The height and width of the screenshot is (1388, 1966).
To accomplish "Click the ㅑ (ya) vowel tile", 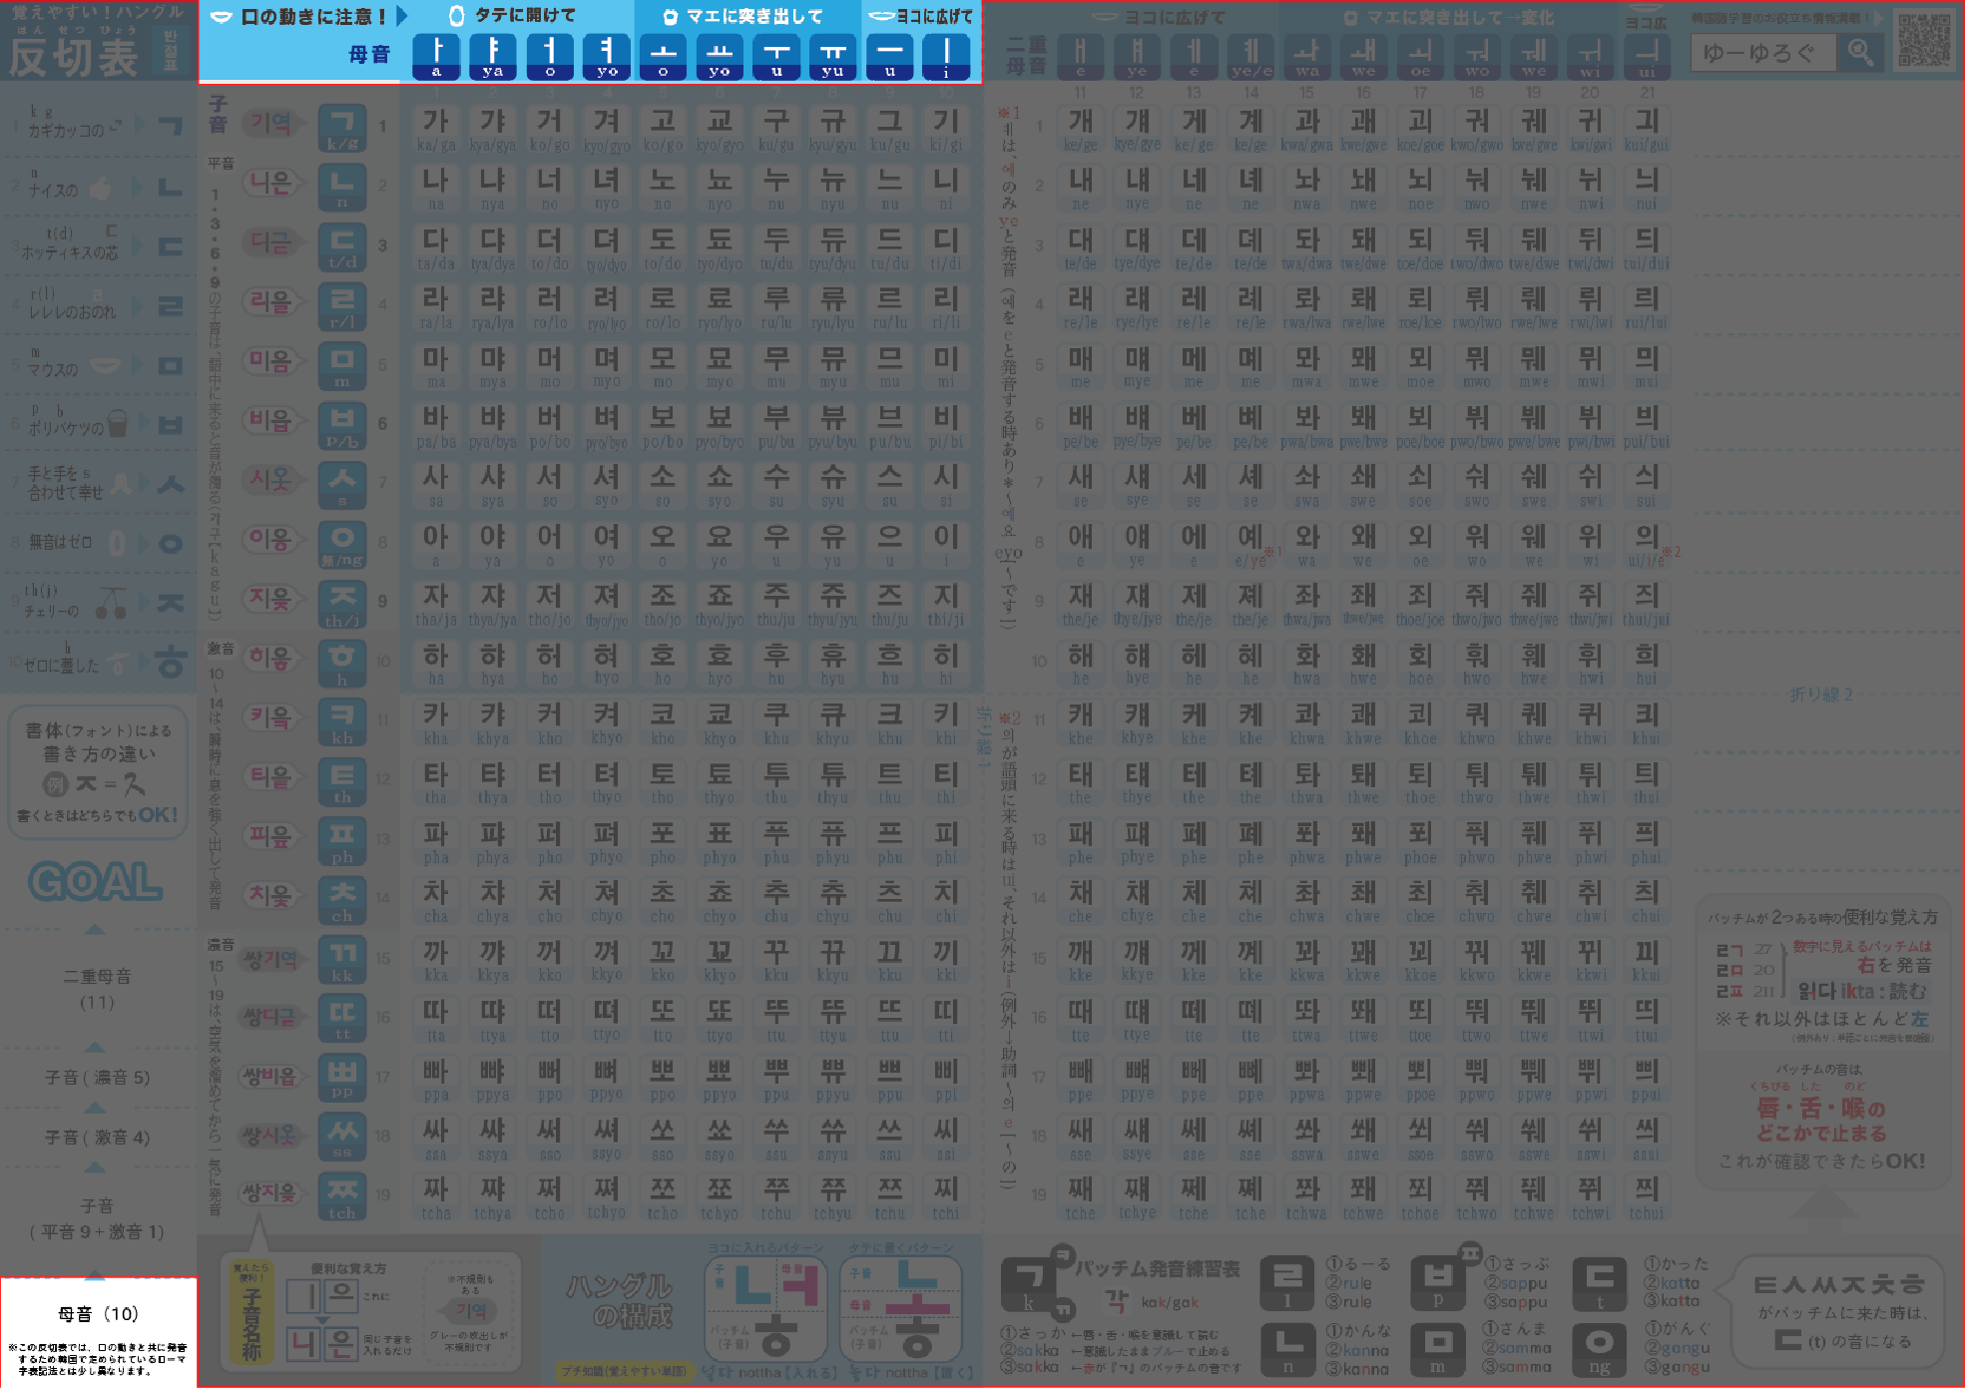I will click(493, 56).
